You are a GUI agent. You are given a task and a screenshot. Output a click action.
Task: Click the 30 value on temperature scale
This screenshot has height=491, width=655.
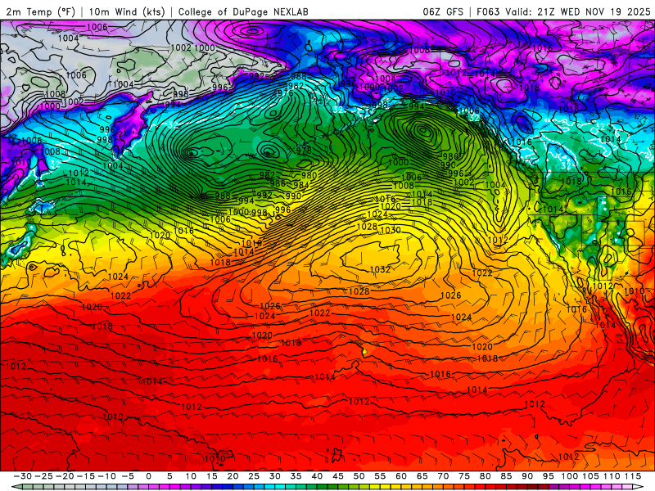coord(274,476)
